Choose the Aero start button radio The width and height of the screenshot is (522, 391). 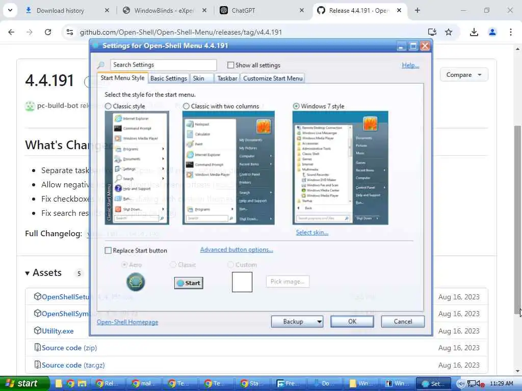coord(124,265)
